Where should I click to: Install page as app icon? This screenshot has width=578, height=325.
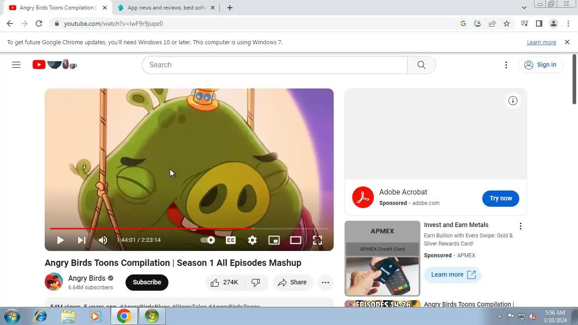(477, 23)
